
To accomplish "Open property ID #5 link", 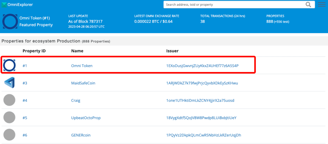I will [x=25, y=118].
